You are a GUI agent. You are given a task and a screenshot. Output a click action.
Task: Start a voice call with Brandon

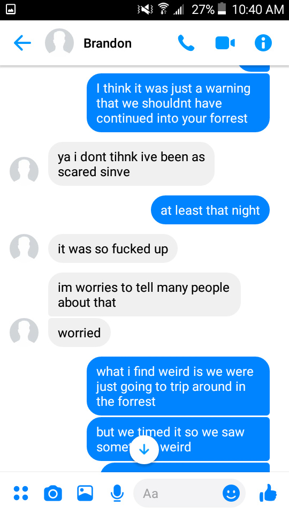coord(186,43)
